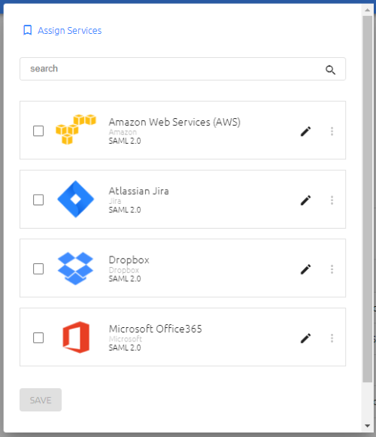Edit Atlassian Jira with pencil icon
The width and height of the screenshot is (376, 437).
coord(305,200)
